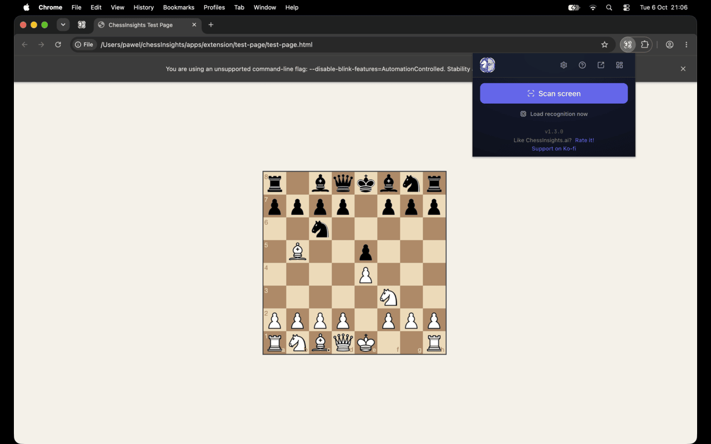Follow the Rate it! link
This screenshot has width=711, height=444.
tap(584, 140)
